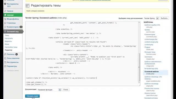Screen dimensions: 176x99
Task: Click the code editor scroll down arrow
Action: click(x=139, y=82)
